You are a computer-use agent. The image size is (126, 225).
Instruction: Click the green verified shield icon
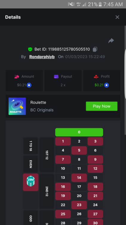(x=30, y=49)
